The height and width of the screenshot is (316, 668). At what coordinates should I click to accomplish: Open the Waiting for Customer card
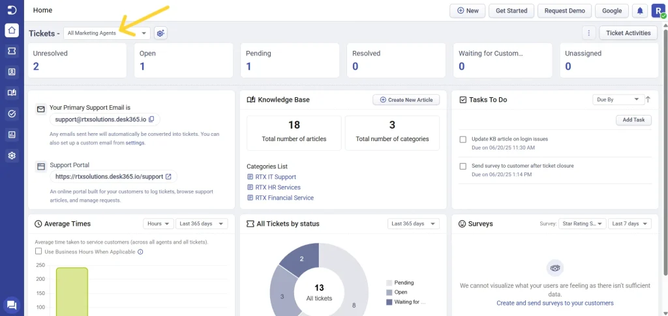coord(503,60)
